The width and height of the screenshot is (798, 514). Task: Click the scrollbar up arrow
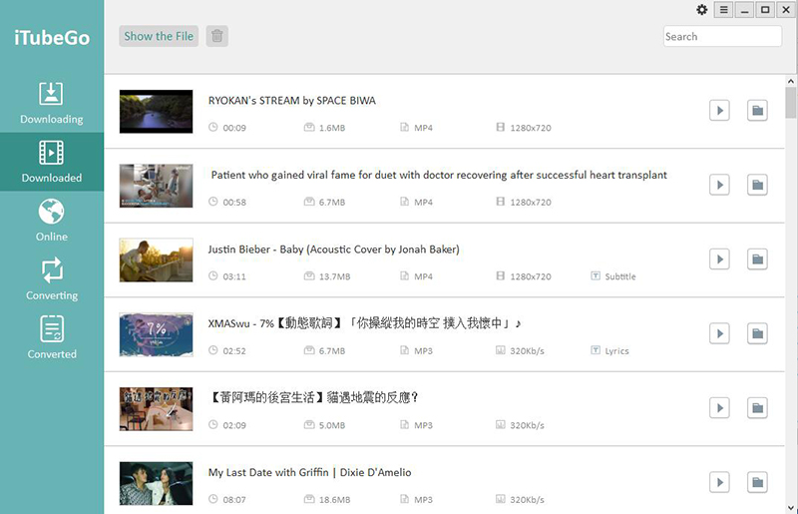coord(791,81)
